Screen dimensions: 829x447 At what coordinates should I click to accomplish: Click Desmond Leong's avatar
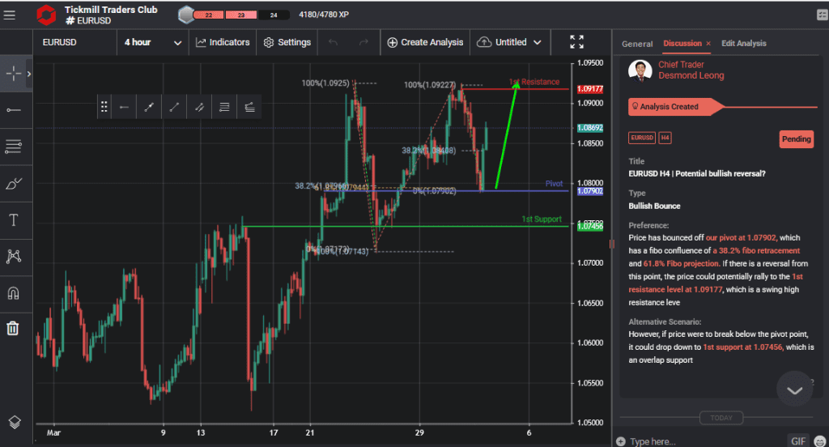coord(640,70)
